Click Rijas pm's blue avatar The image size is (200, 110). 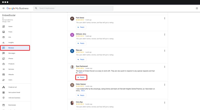[72, 51]
